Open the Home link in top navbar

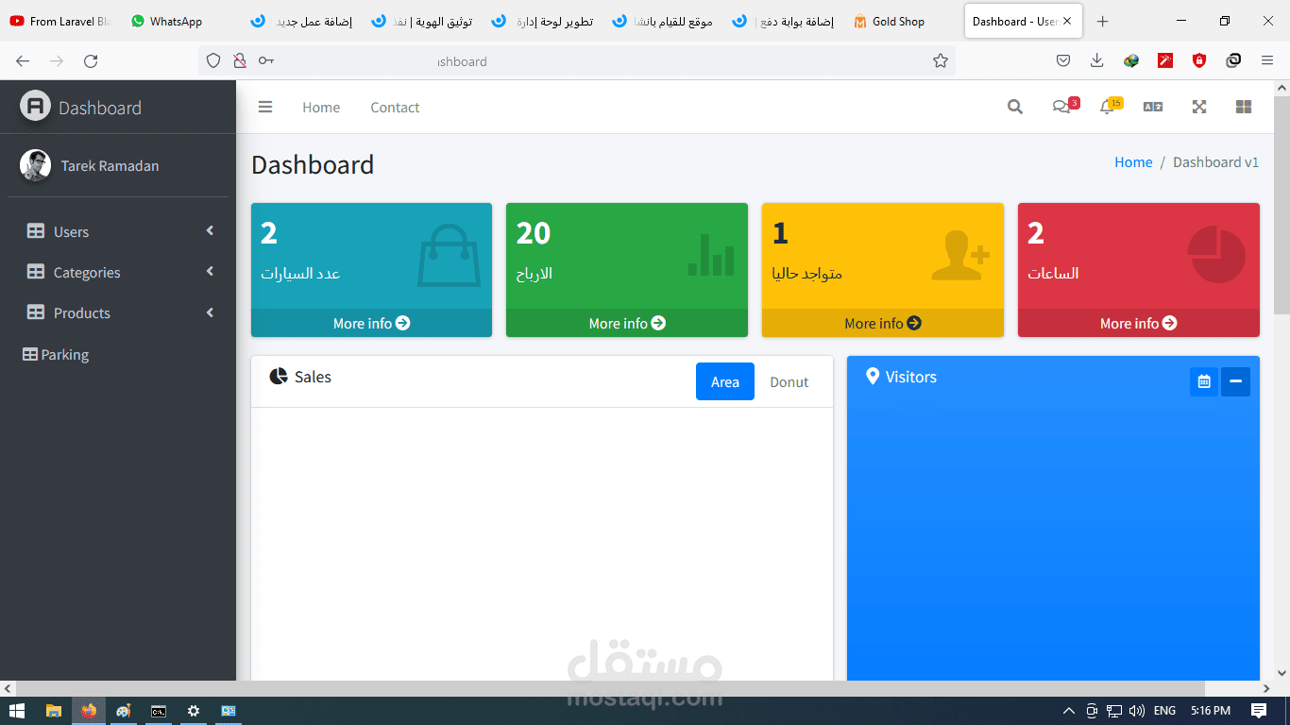point(321,108)
